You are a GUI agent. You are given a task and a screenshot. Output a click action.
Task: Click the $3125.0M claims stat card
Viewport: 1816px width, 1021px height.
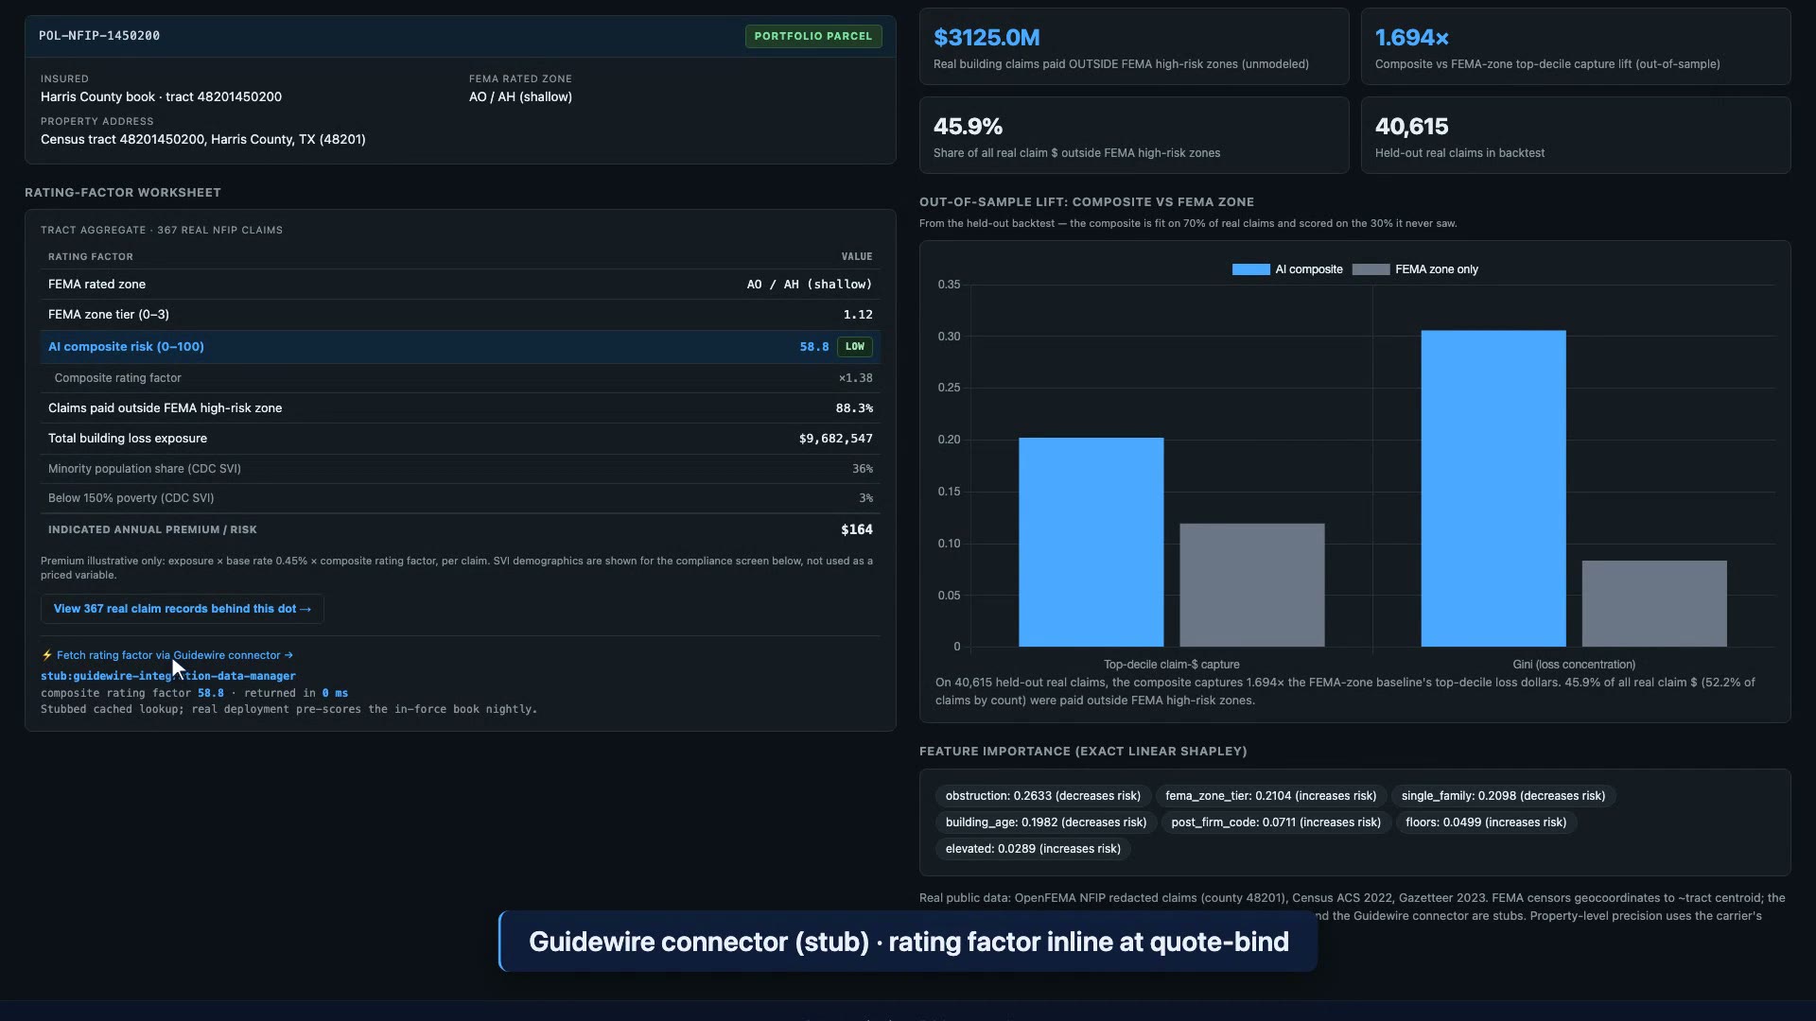(1134, 46)
